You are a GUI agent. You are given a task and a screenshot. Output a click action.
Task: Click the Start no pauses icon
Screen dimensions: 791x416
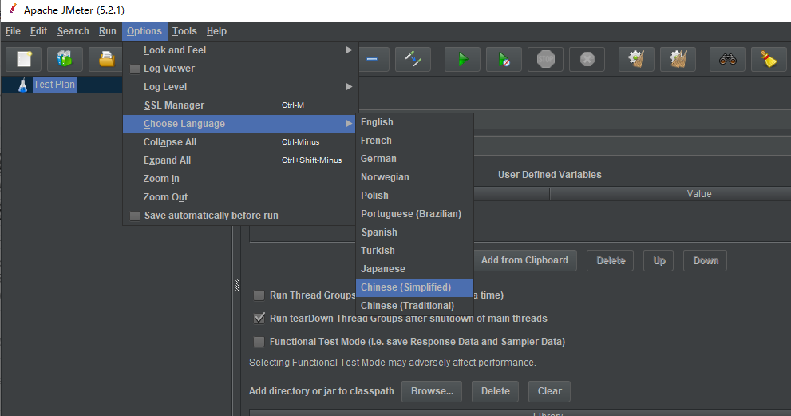504,60
